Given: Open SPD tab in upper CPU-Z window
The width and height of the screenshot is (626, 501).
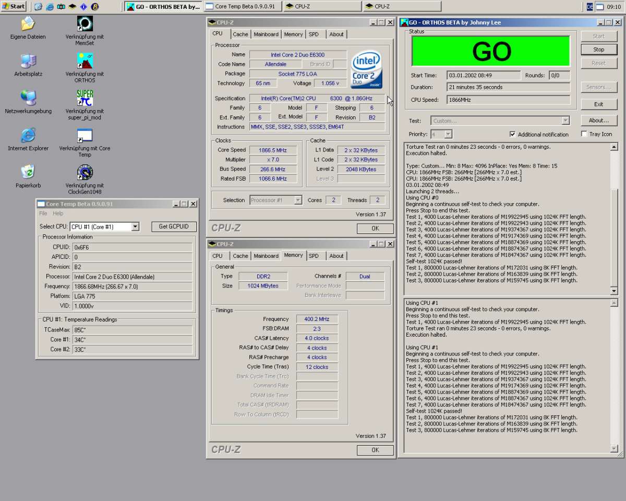Looking at the screenshot, I should (314, 34).
